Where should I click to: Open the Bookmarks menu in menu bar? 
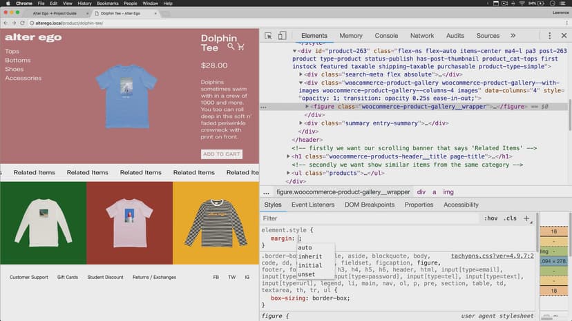coord(107,3)
